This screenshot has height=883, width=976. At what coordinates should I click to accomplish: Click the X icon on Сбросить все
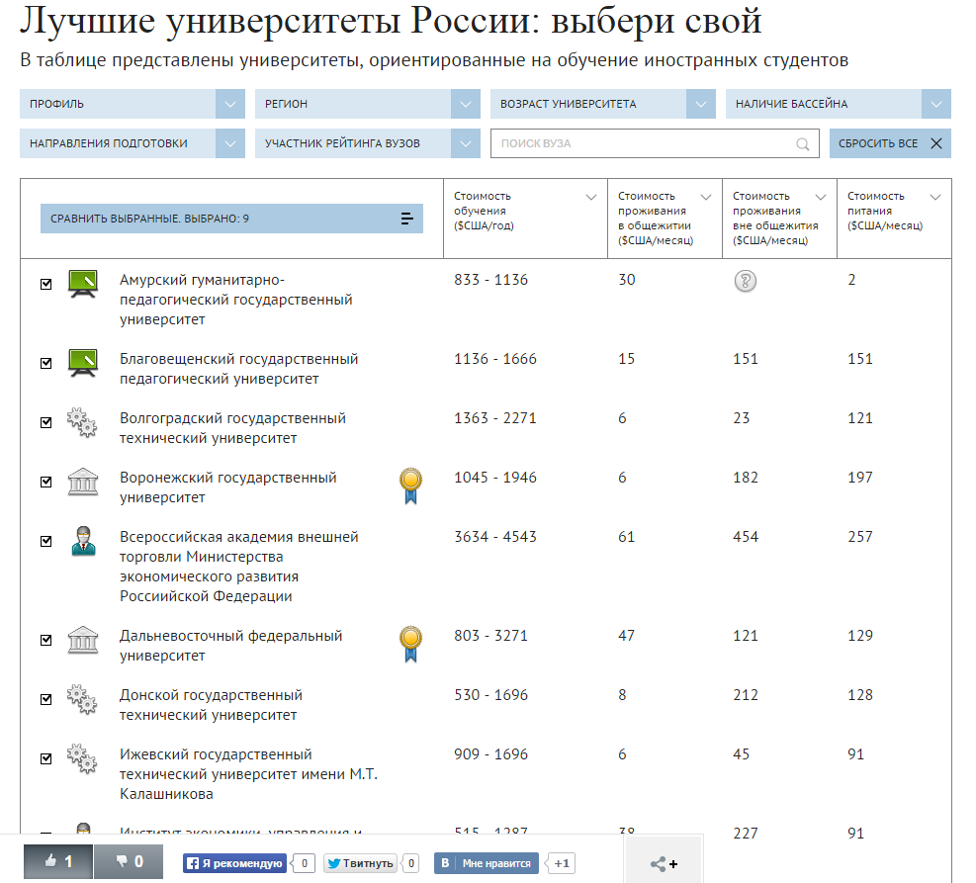936,143
